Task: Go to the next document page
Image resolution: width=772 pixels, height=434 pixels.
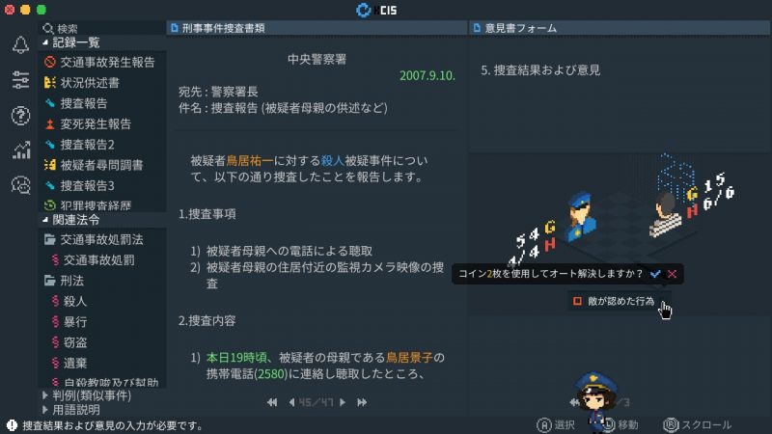Action: pos(343,402)
